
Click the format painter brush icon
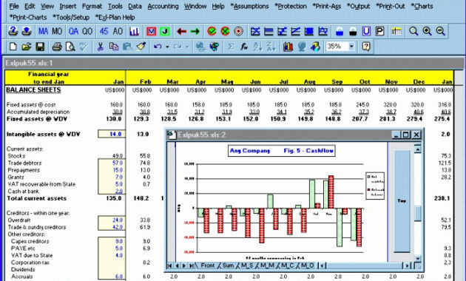[141, 47]
